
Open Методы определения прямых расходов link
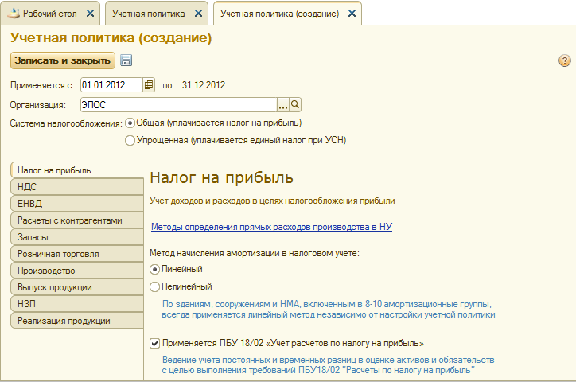pyautogui.click(x=271, y=227)
